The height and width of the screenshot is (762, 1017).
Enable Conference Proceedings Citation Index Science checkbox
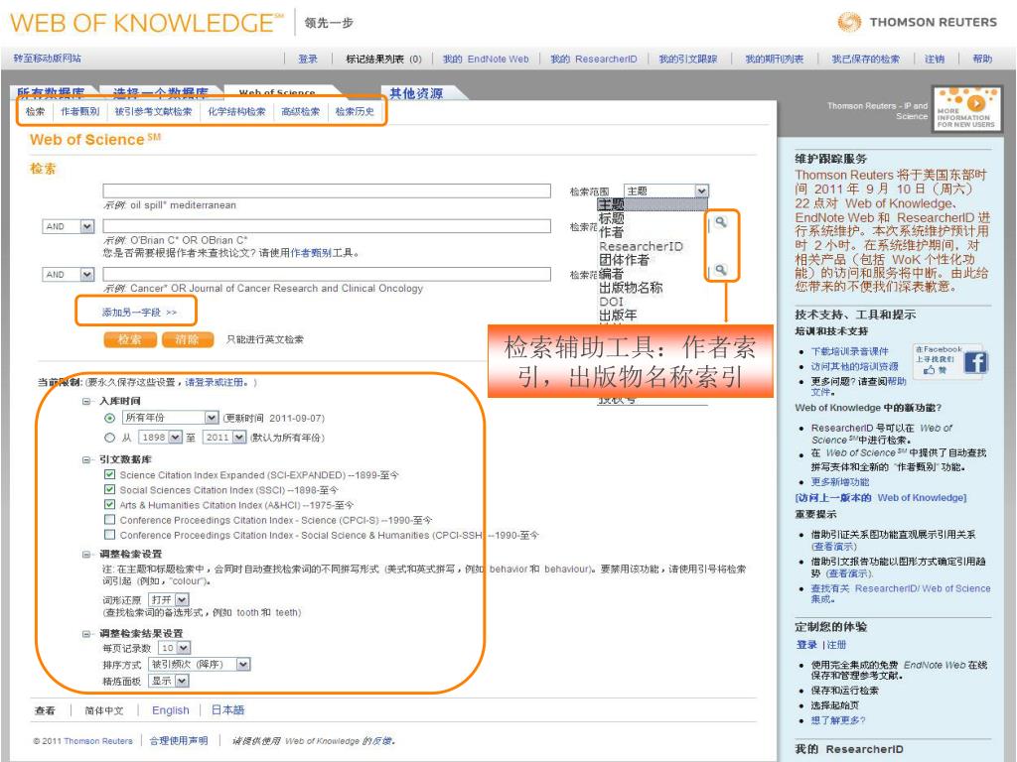109,520
